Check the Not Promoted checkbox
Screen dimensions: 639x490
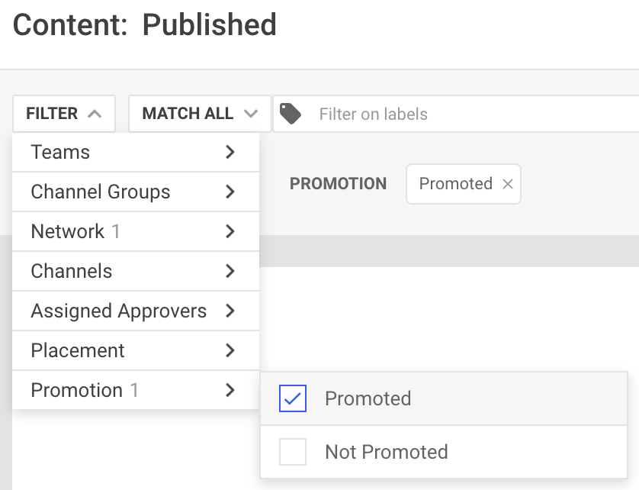coord(293,452)
